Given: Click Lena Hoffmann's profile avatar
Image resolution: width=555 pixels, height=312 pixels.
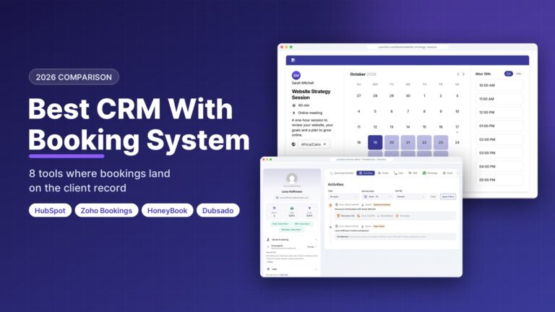Looking at the screenshot, I should (x=292, y=178).
